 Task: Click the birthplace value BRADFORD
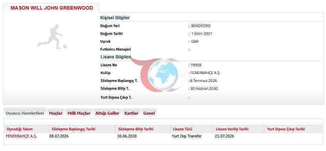pyautogui.click(x=201, y=26)
